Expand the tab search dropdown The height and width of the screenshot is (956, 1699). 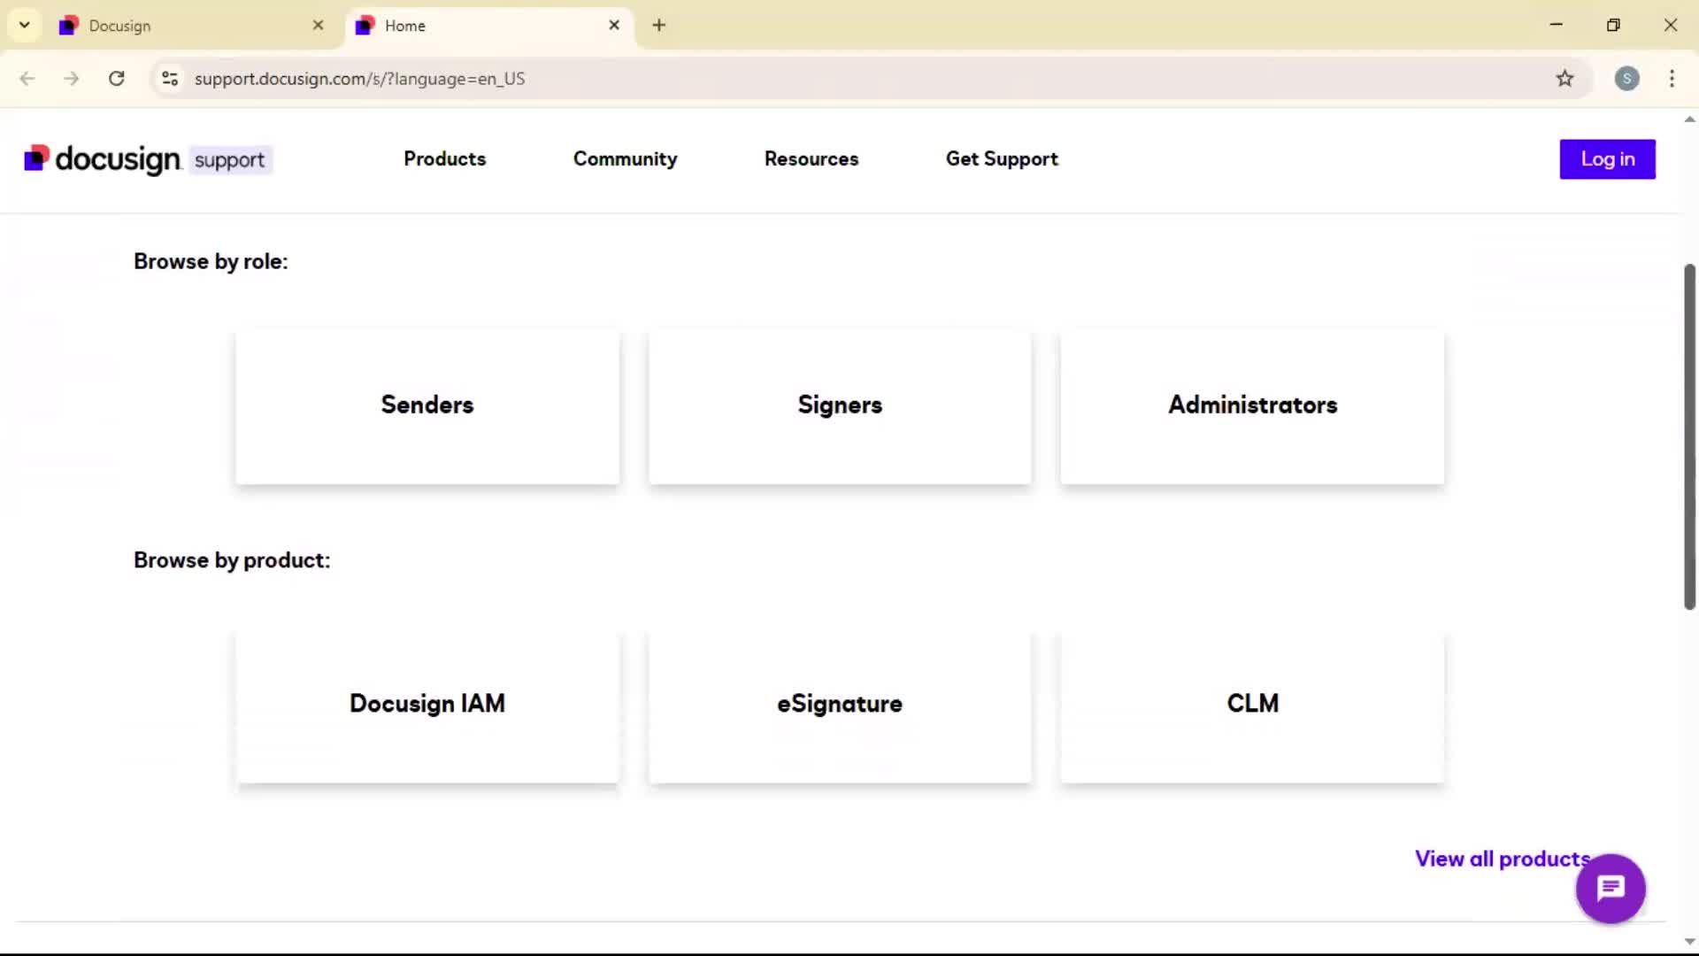point(25,26)
